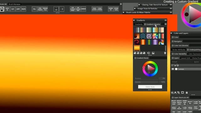Click the PERSP GUIDES toolbar button

point(94,9)
